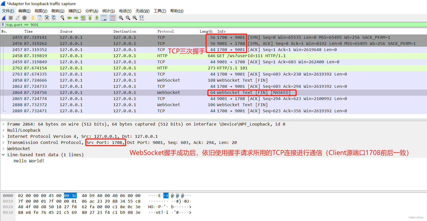Sort packets by Time column header
Viewport: 427px width, 221px height.
[41, 31]
